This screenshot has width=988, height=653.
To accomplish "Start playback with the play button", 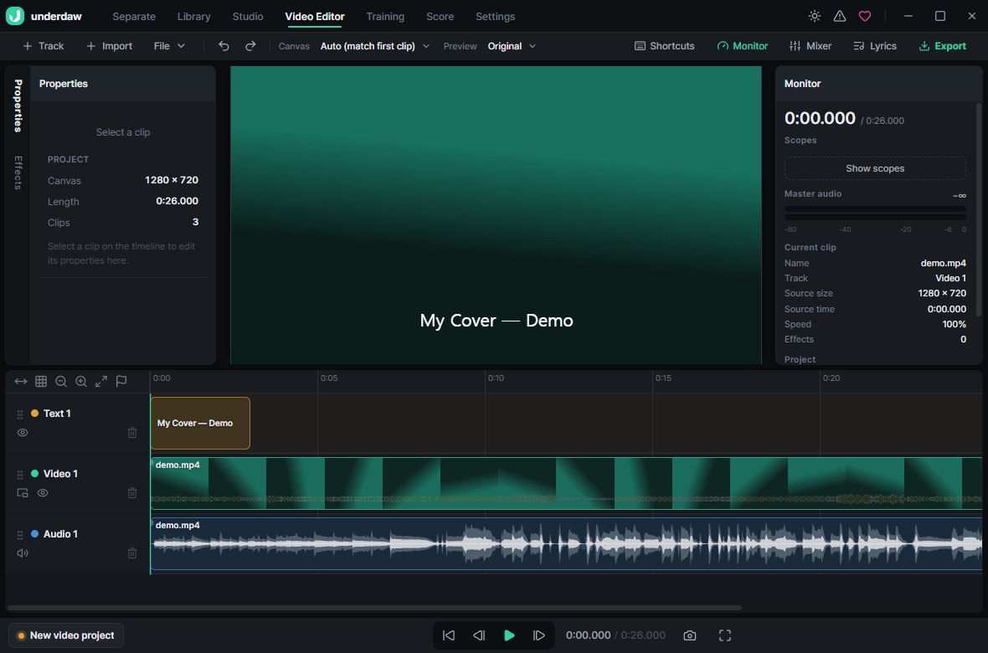I will click(x=509, y=635).
